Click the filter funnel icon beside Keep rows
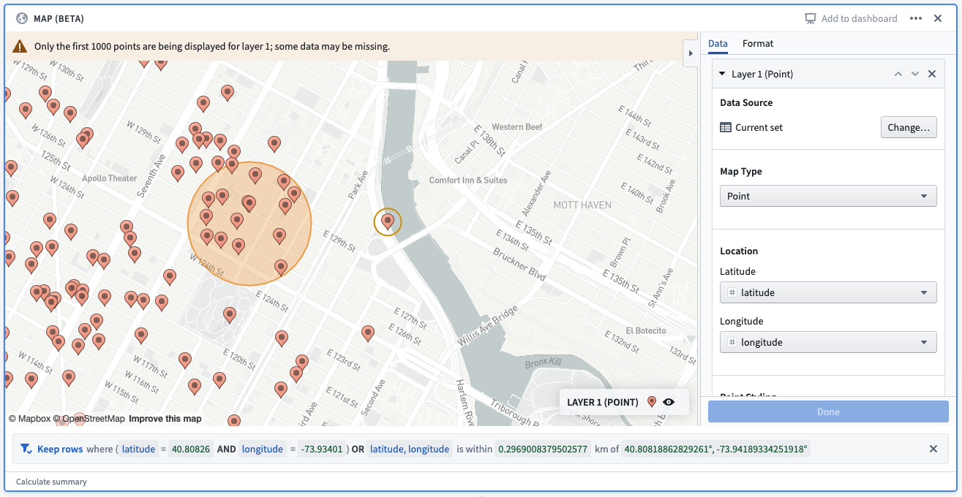 point(26,449)
